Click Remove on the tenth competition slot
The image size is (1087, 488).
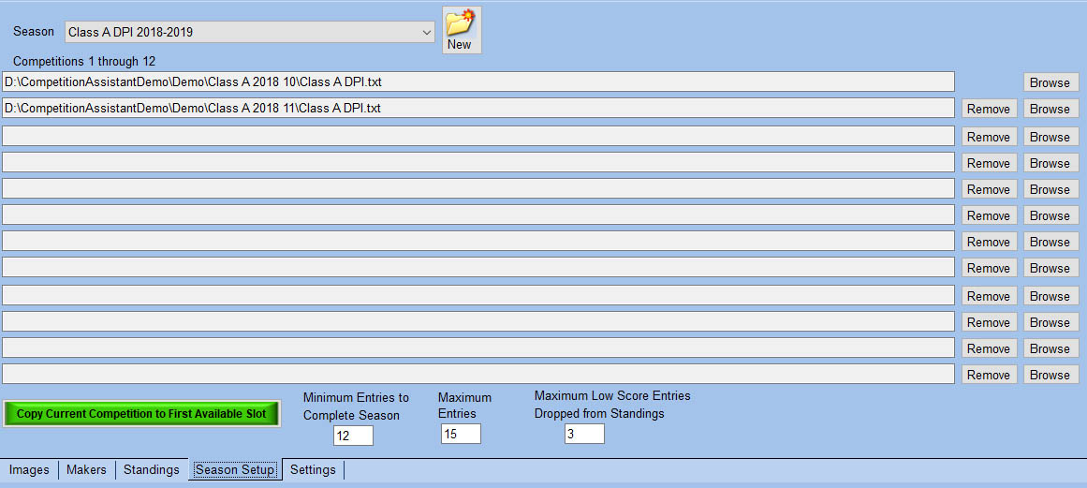[x=989, y=322]
